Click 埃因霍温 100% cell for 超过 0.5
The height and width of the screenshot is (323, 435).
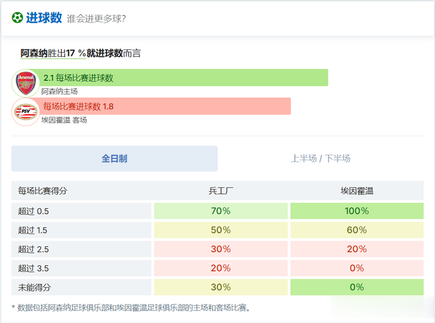click(357, 211)
